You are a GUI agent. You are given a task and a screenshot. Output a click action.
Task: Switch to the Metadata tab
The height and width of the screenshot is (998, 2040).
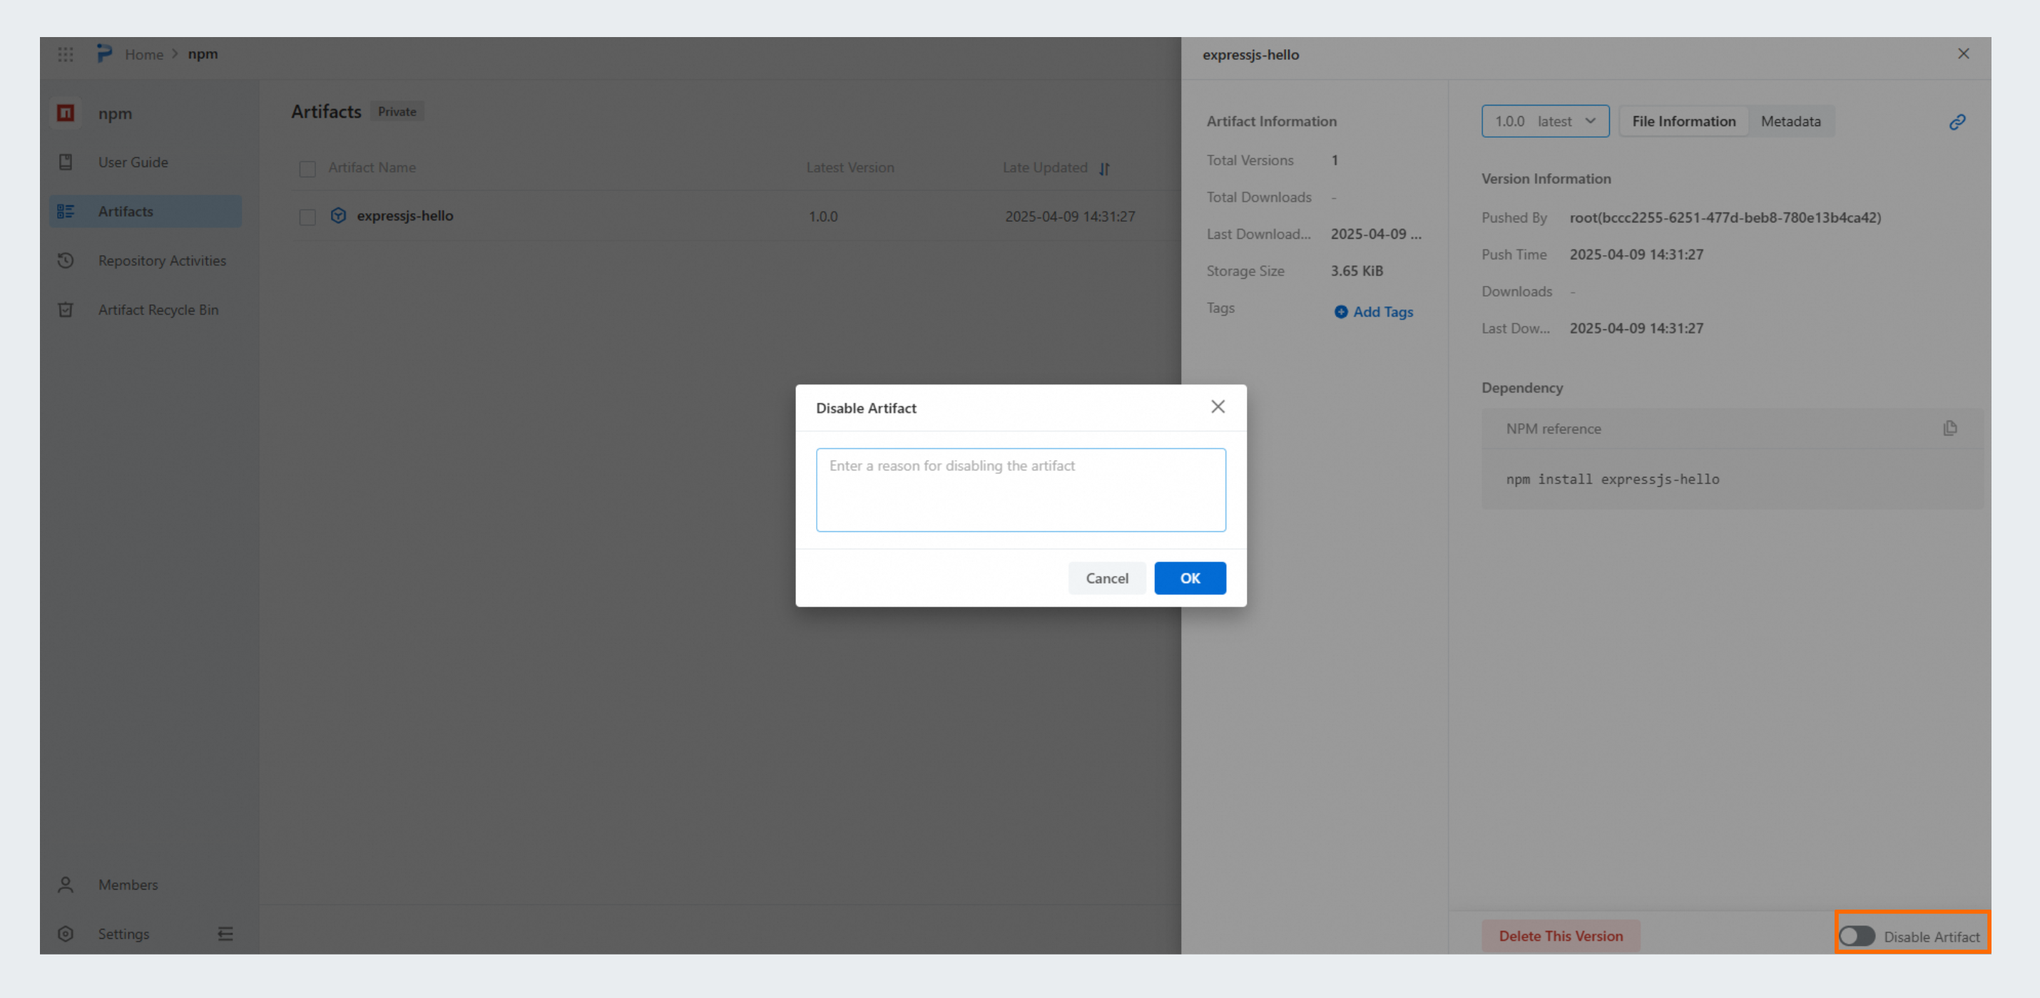point(1790,121)
